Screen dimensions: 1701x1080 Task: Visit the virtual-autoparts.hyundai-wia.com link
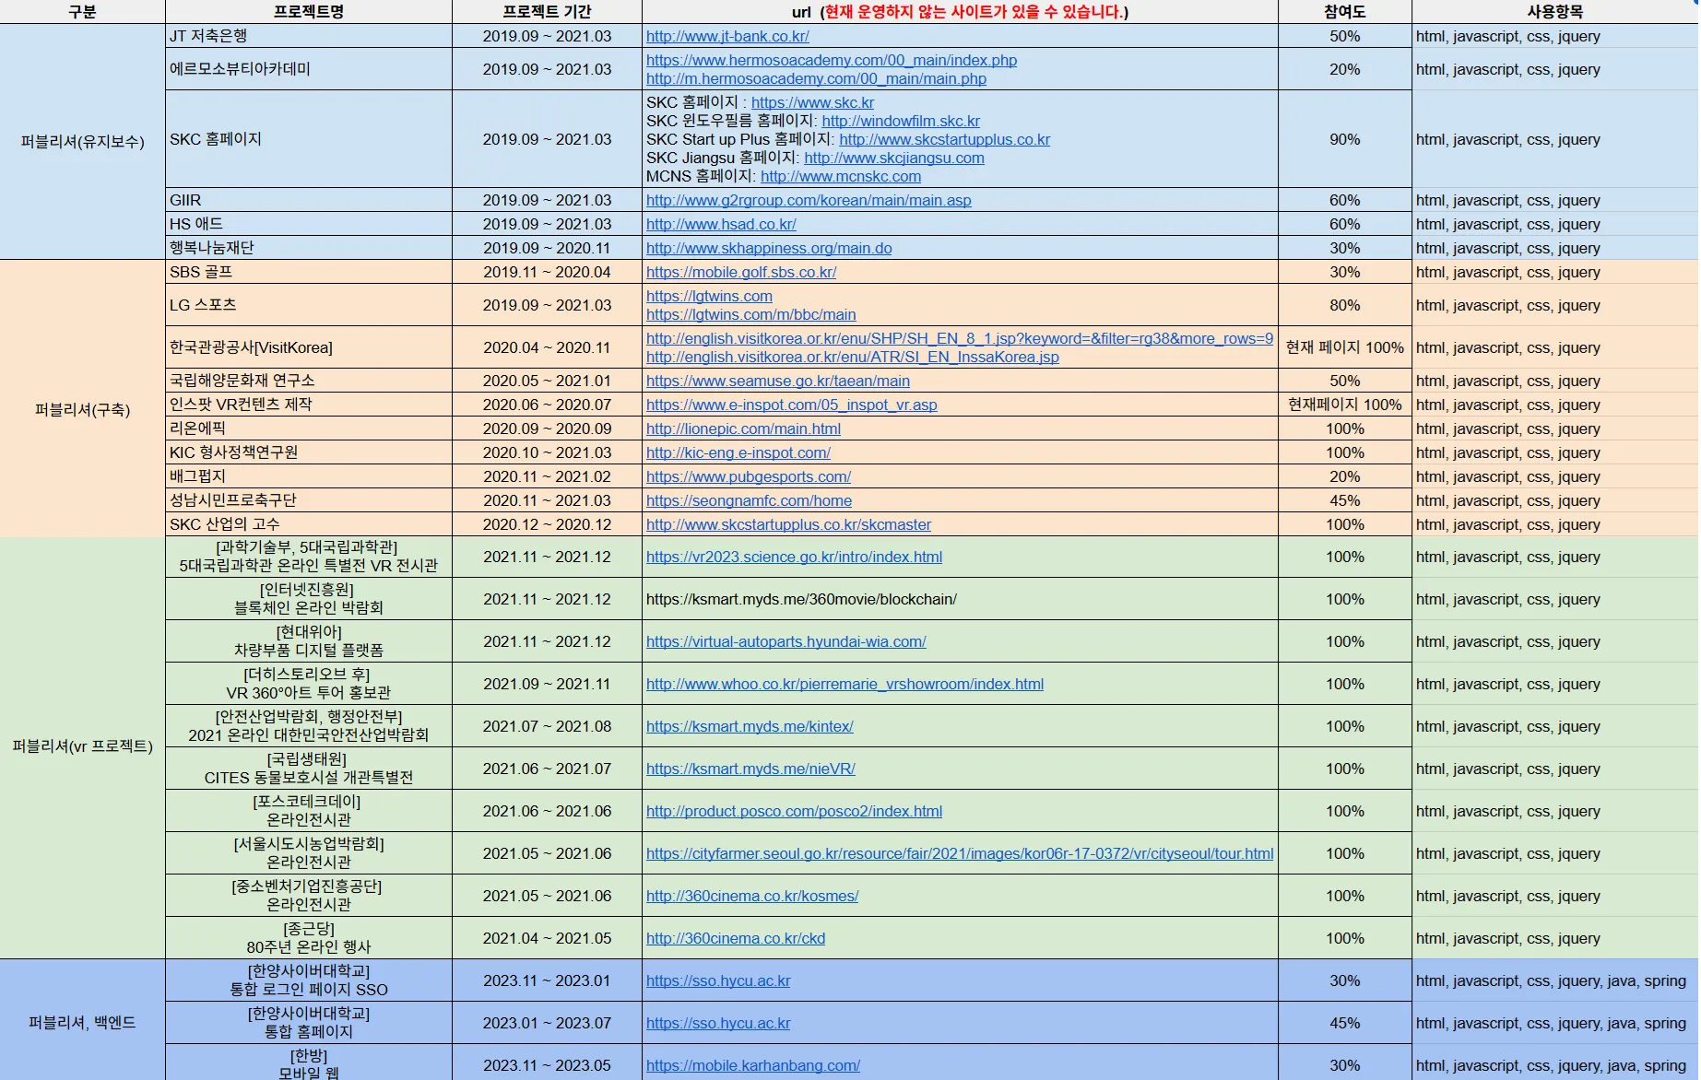[x=786, y=642]
